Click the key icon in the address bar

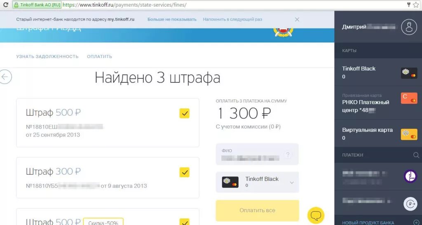pos(409,5)
